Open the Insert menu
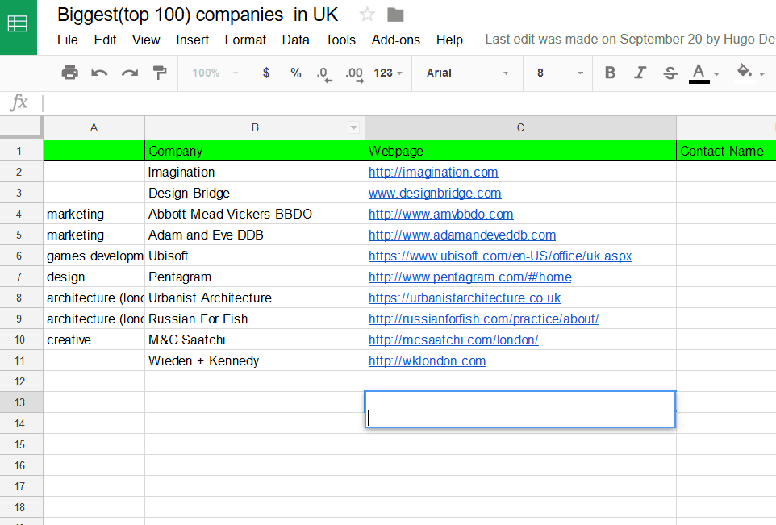Image resolution: width=776 pixels, height=525 pixels. [192, 40]
